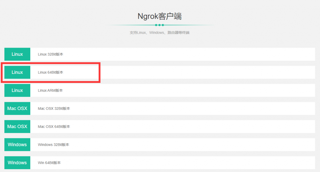Click the Linux button beside Linux 32Bit版本

click(x=17, y=54)
